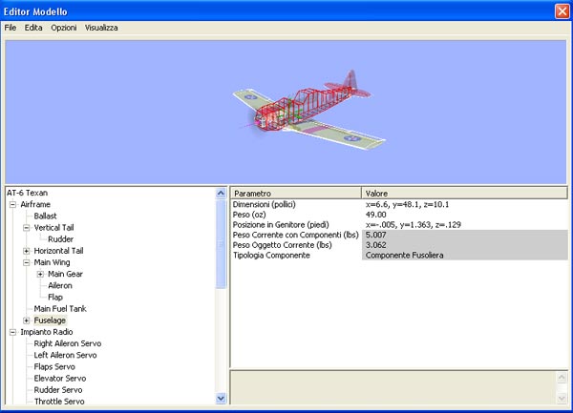Open the Opzioni menu

(x=64, y=28)
